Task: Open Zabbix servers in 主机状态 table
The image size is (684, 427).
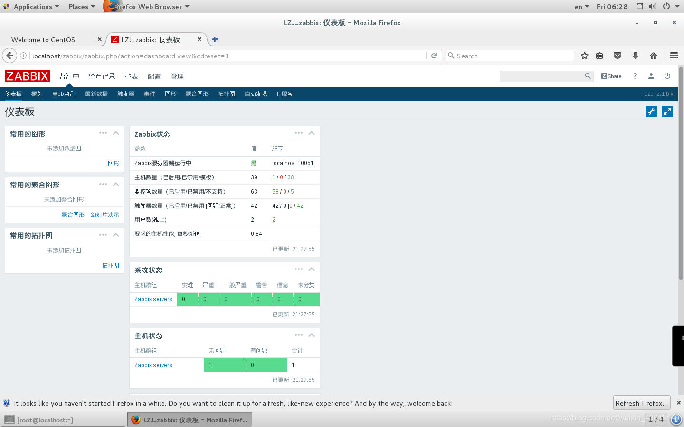Action: (153, 365)
